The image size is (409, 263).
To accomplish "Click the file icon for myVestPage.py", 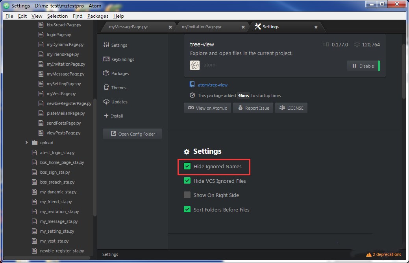I will (41, 94).
